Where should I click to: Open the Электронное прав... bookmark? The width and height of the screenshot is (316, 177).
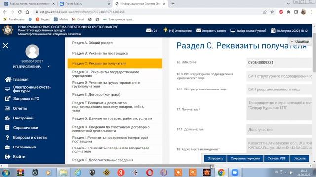(x=118, y=19)
